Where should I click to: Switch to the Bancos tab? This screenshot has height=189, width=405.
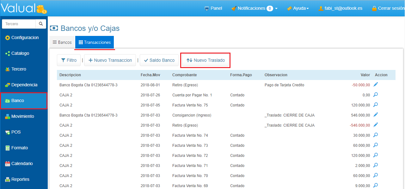click(x=62, y=42)
